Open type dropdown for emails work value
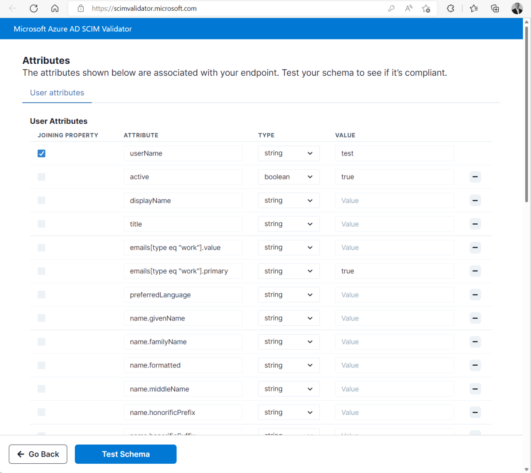Screen dimensions: 531x473 click(289, 247)
